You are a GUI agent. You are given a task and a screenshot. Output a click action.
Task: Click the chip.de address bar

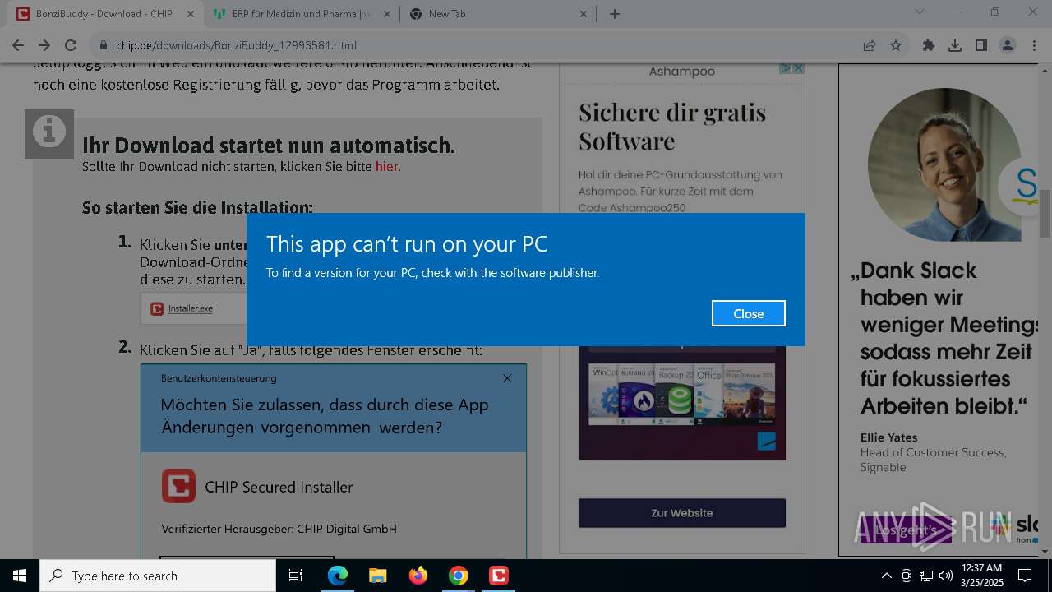point(477,45)
